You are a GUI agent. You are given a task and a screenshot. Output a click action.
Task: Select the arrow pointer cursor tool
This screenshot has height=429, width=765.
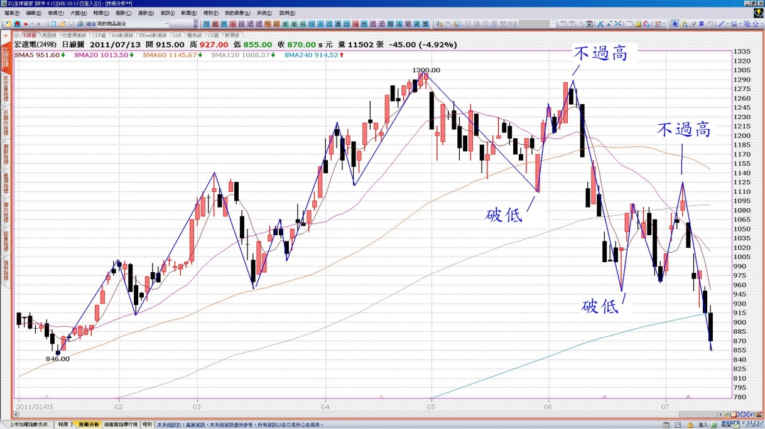(x=676, y=24)
